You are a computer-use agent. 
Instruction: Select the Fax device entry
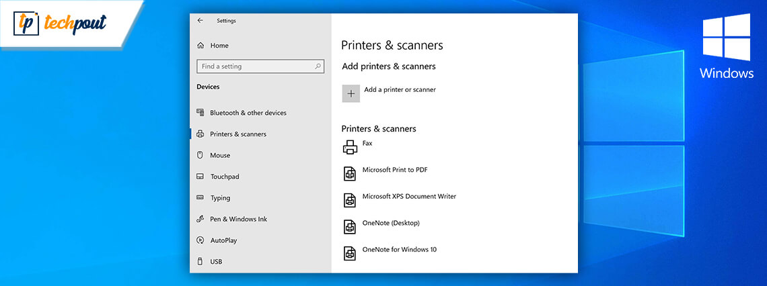(367, 144)
